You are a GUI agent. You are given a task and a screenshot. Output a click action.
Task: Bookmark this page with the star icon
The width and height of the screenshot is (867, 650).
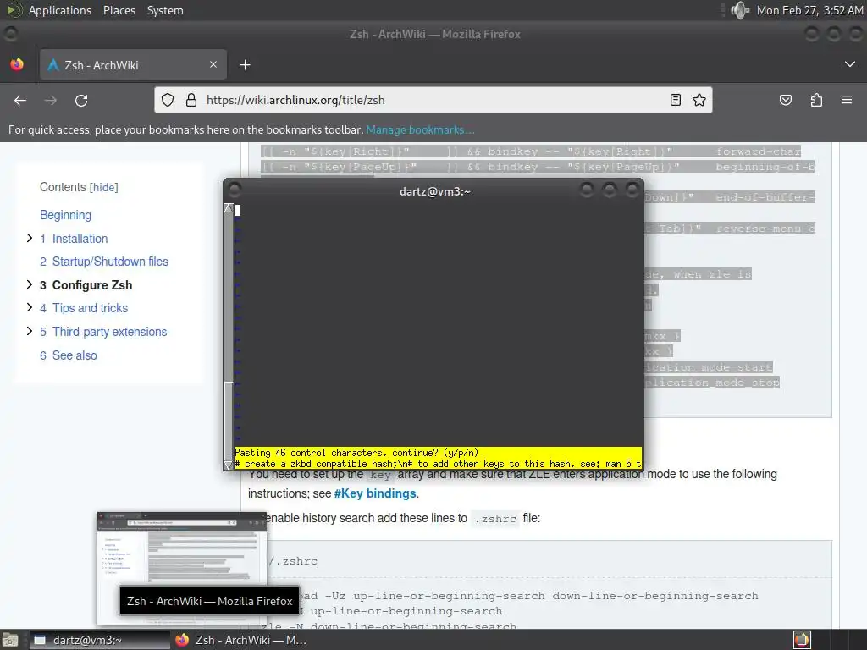point(699,100)
